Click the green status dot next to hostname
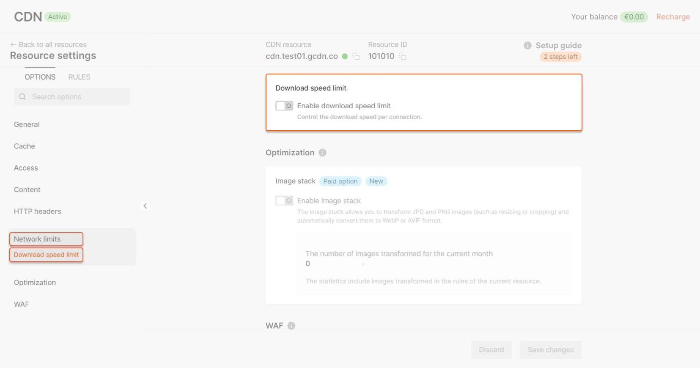This screenshot has width=700, height=368. [x=345, y=56]
